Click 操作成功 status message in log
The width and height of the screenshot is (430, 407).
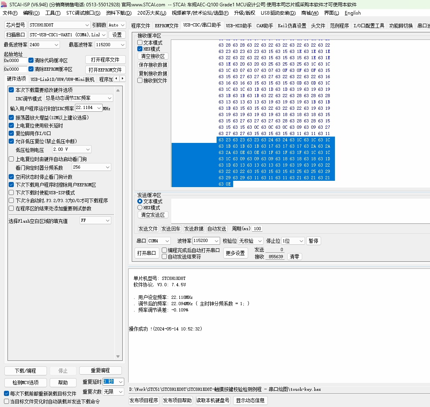click(x=165, y=329)
